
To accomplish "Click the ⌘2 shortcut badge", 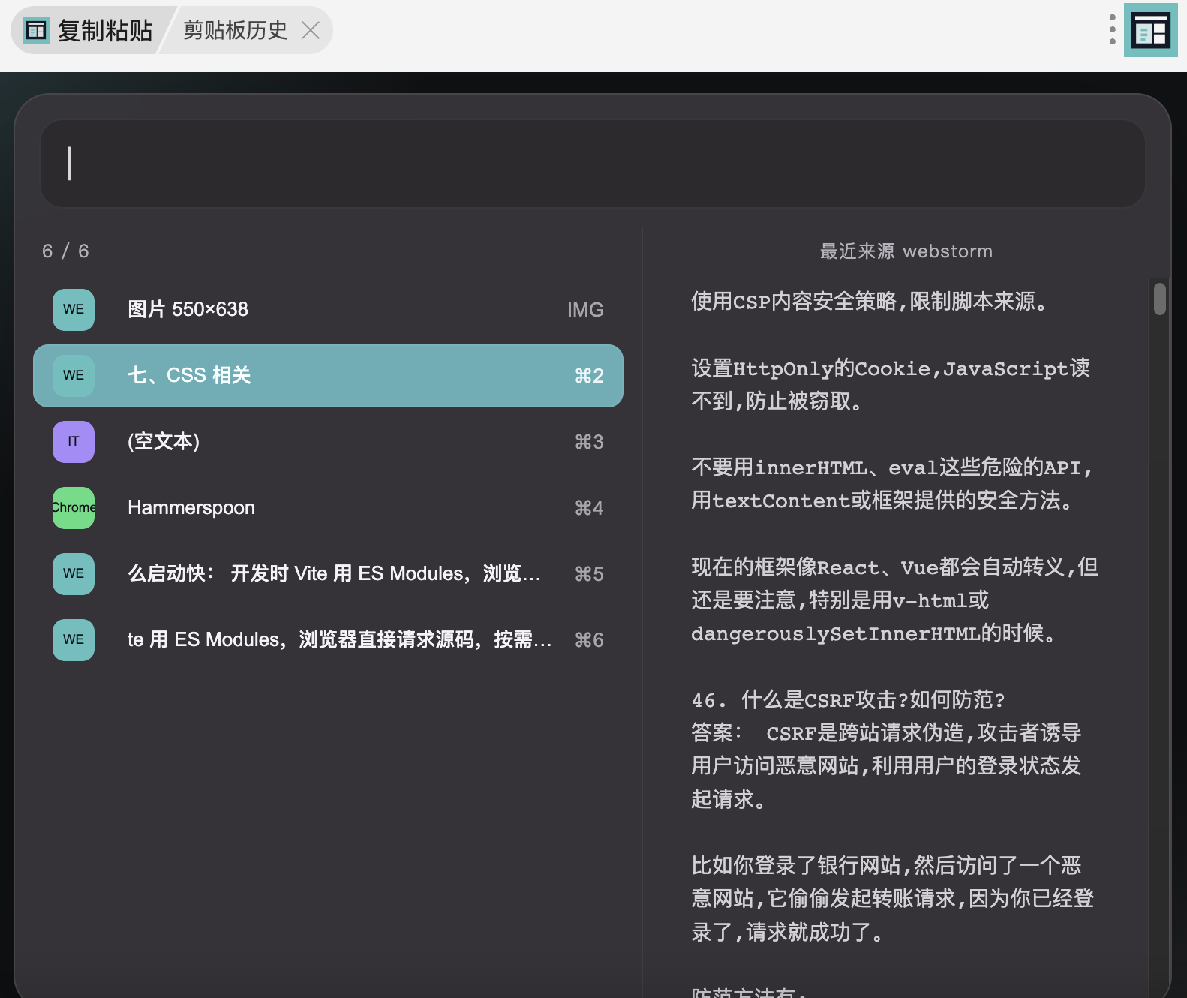I will pos(588,376).
